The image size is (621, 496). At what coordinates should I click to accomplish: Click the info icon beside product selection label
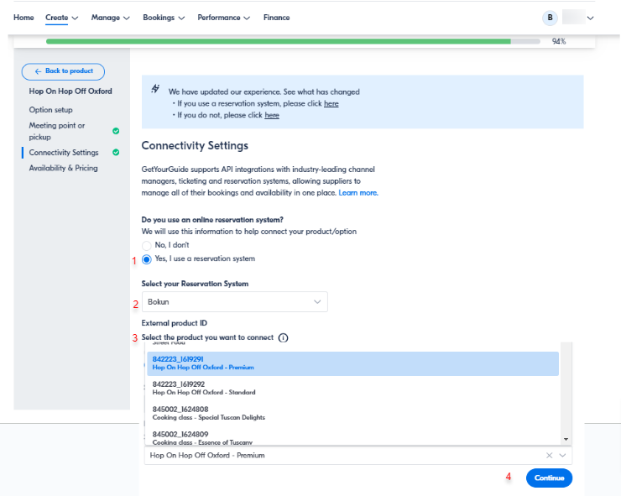tap(283, 338)
